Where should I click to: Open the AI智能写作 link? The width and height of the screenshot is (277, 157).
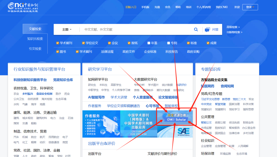point(96,97)
